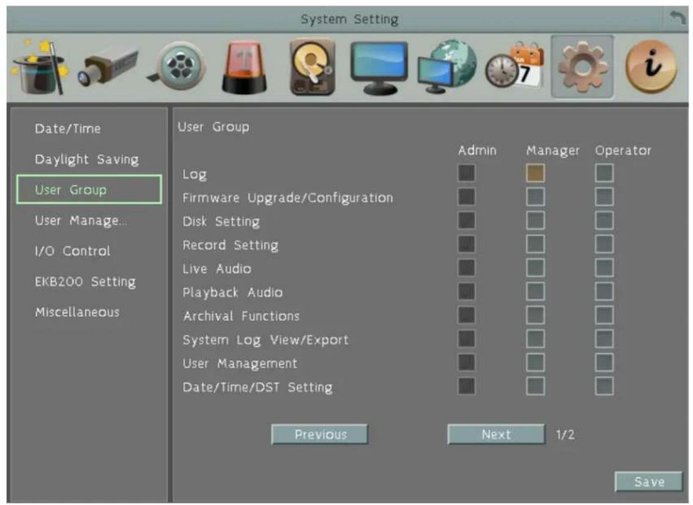
Task: Toggle Admin checkbox for Log
Action: point(467,173)
